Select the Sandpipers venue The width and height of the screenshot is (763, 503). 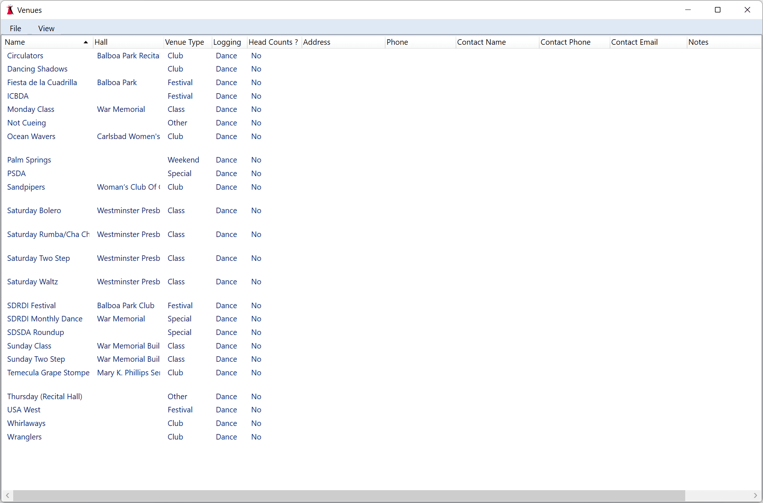[x=26, y=187]
